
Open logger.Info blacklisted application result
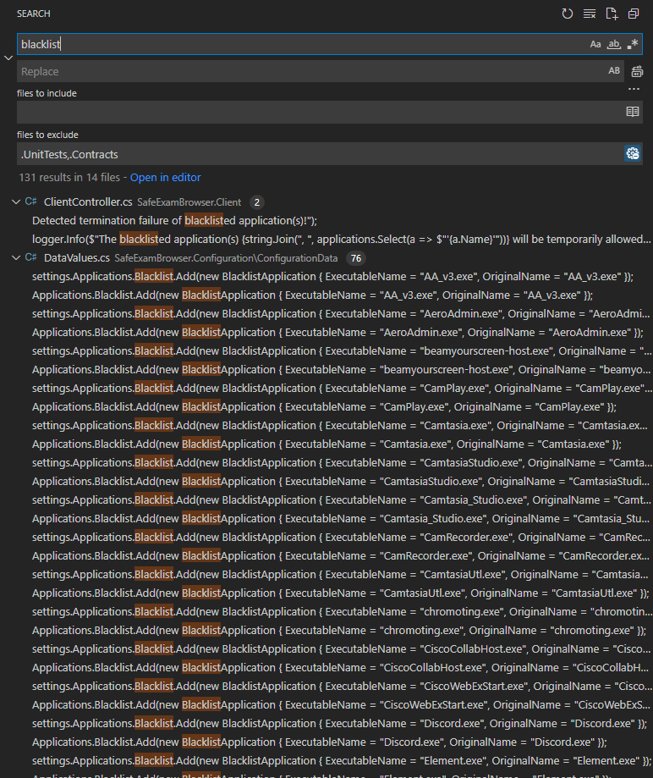342,239
